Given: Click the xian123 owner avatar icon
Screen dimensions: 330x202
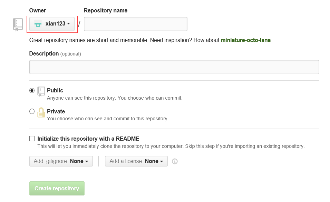Looking at the screenshot, I should (x=38, y=24).
